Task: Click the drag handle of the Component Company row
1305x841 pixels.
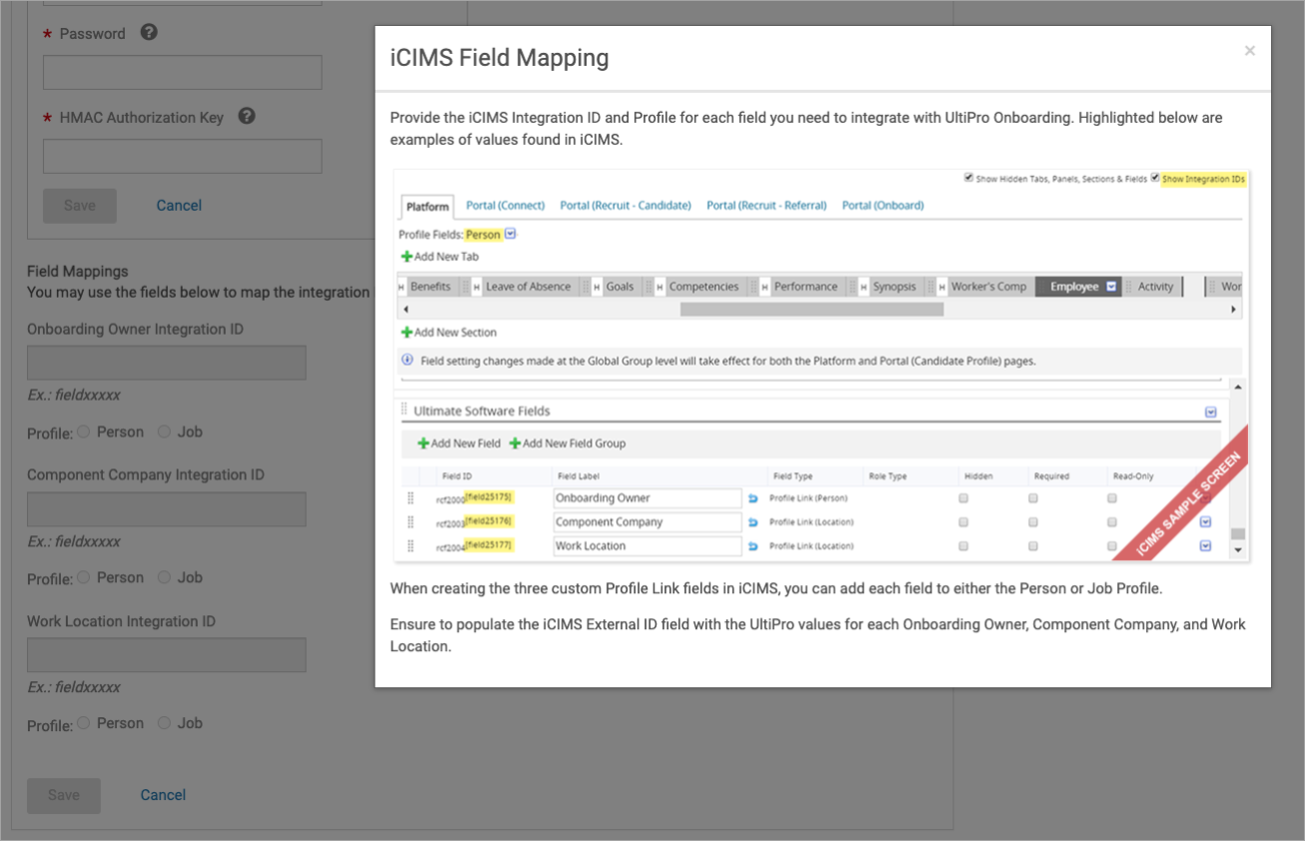Action: point(410,521)
